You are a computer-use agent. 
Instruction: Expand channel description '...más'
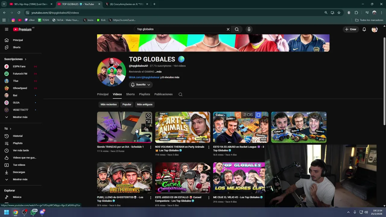(x=158, y=72)
